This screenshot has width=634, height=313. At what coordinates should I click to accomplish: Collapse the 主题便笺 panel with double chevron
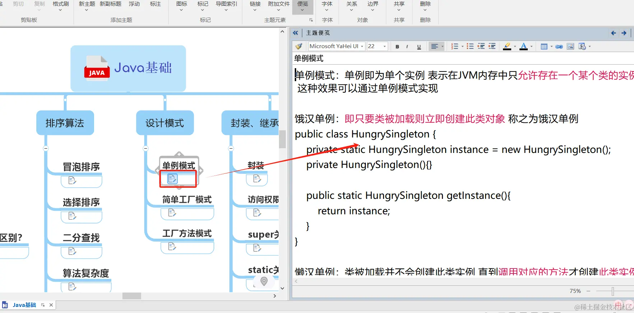295,33
